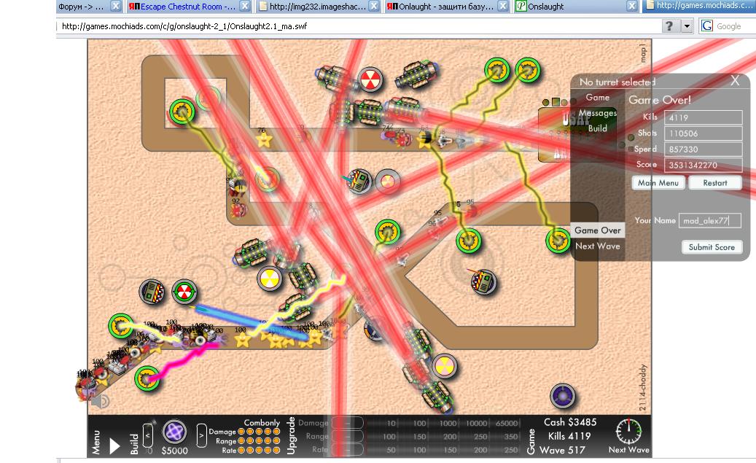Toggle the speaker sound icon on the map

coord(101,401)
